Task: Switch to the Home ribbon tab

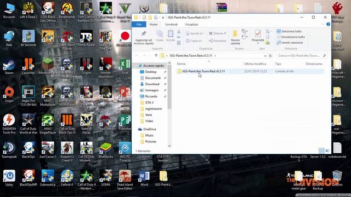Action: 154,24
